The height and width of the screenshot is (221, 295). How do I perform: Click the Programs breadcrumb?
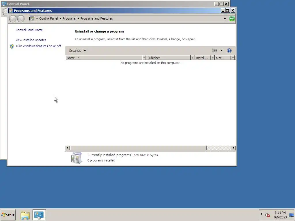(x=69, y=18)
